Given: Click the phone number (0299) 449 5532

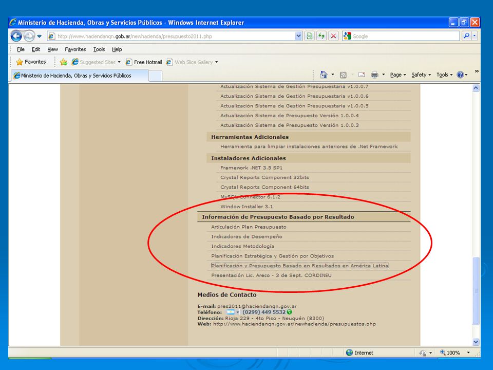Looking at the screenshot, I should 264,312.
